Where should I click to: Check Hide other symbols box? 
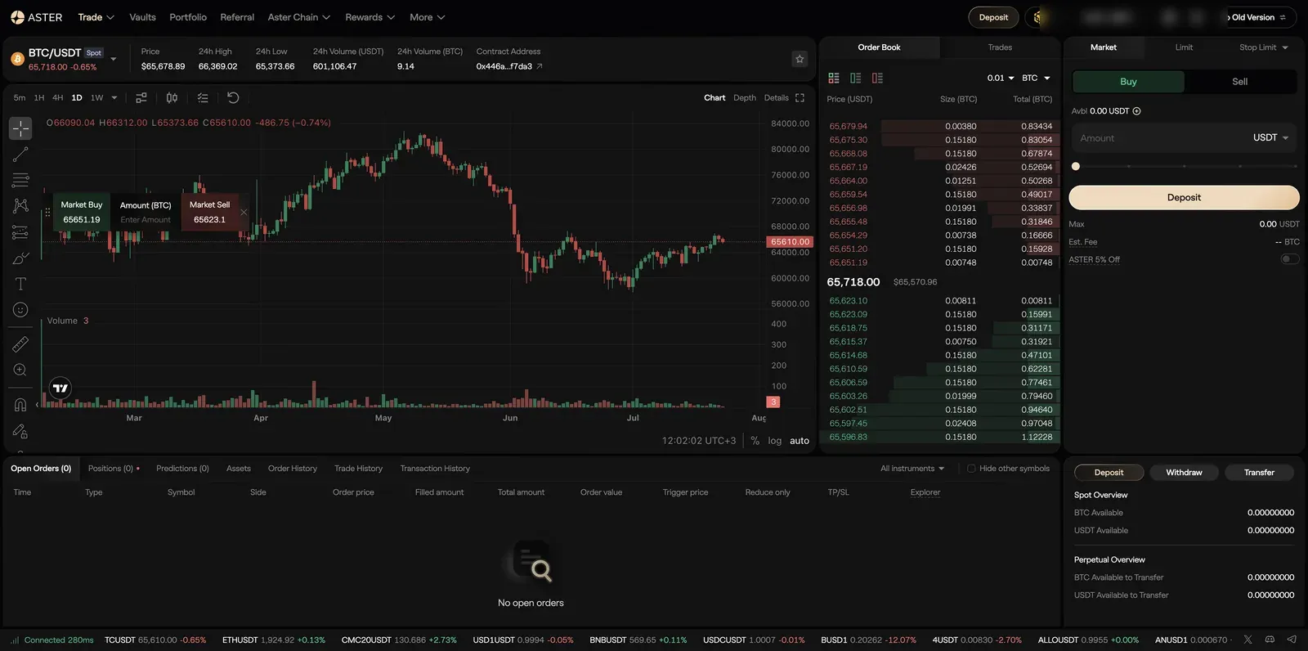coord(971,469)
